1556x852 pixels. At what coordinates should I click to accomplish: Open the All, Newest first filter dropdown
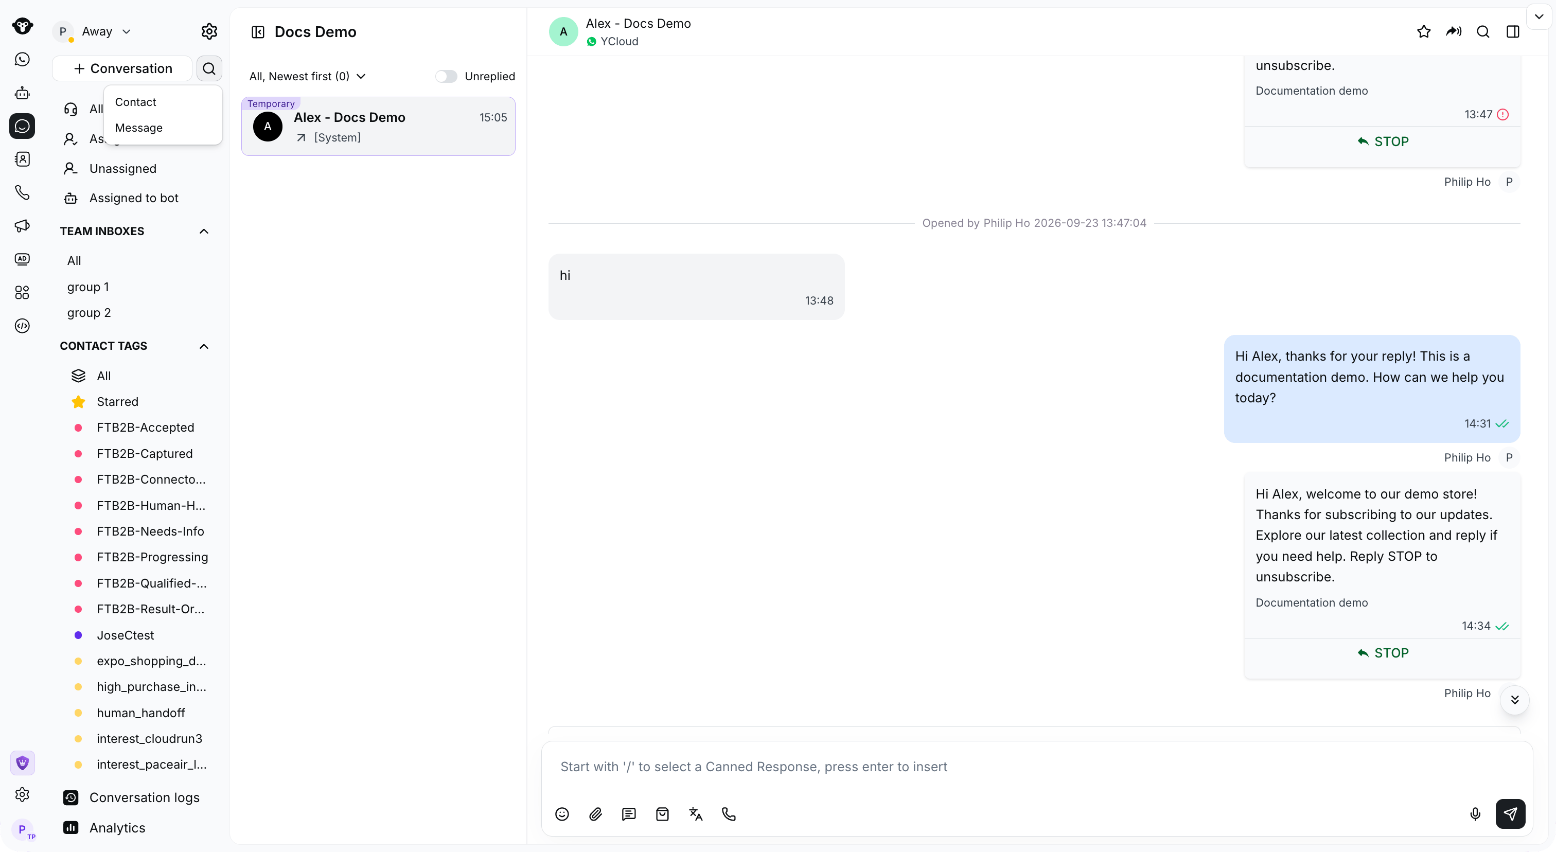tap(308, 76)
